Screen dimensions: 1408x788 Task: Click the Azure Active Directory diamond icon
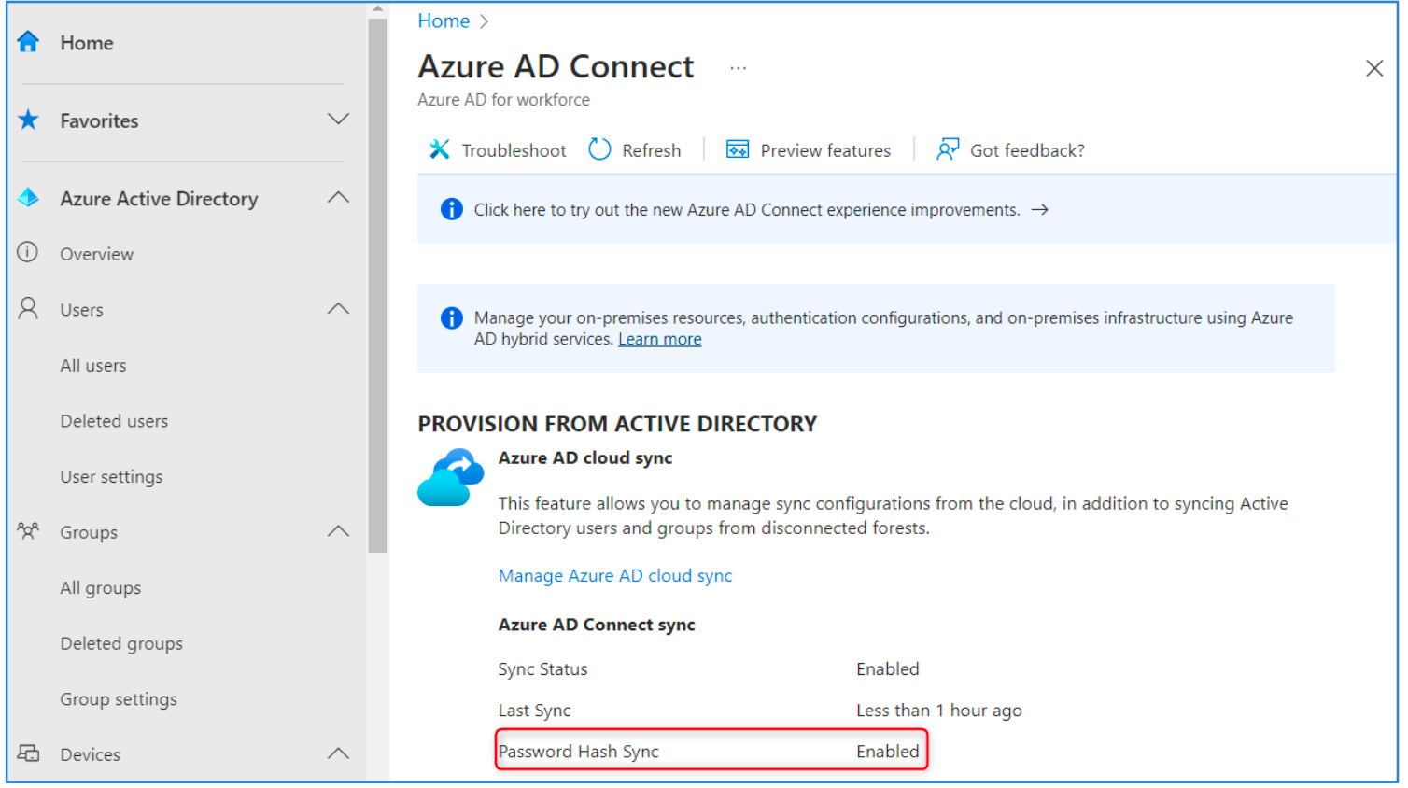point(28,198)
